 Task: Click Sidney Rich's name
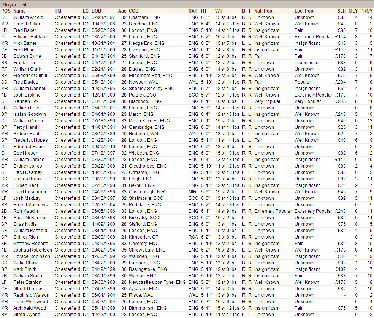25,237
